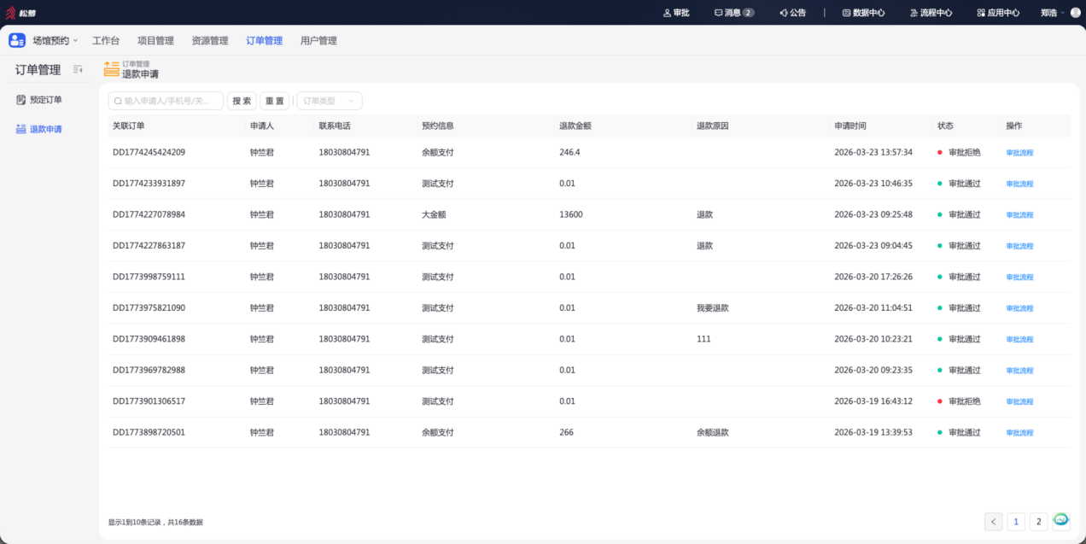Screen dimensions: 1086x544
Task: Open 流程中心 workflow center
Action: tap(931, 13)
